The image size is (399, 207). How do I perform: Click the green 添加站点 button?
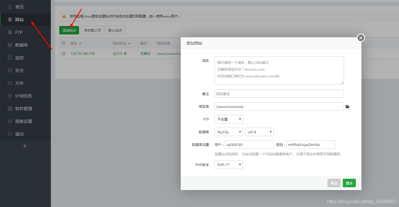[x=69, y=30]
